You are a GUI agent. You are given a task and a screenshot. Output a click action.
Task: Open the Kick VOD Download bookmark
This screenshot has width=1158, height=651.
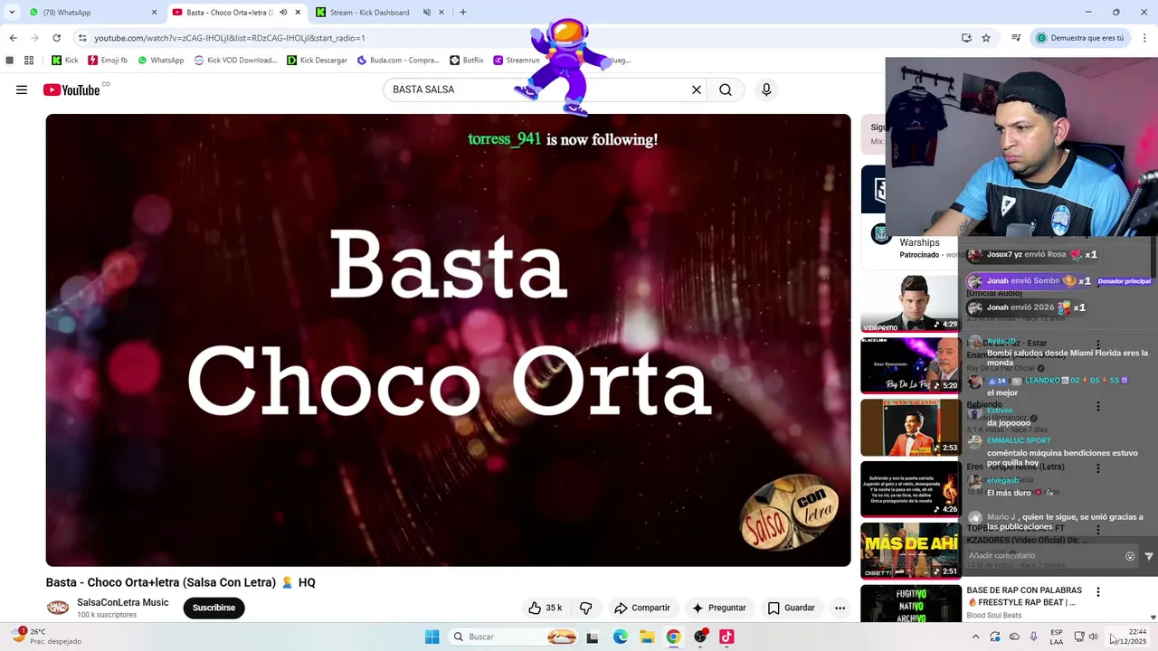coord(235,61)
